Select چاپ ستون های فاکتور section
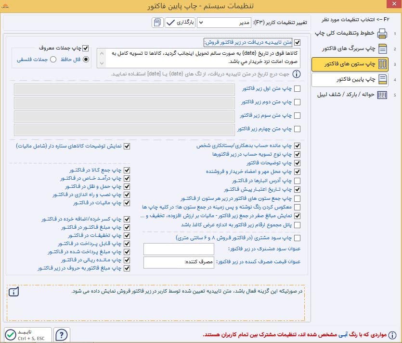Screen dimensions: 402x343 [350, 64]
